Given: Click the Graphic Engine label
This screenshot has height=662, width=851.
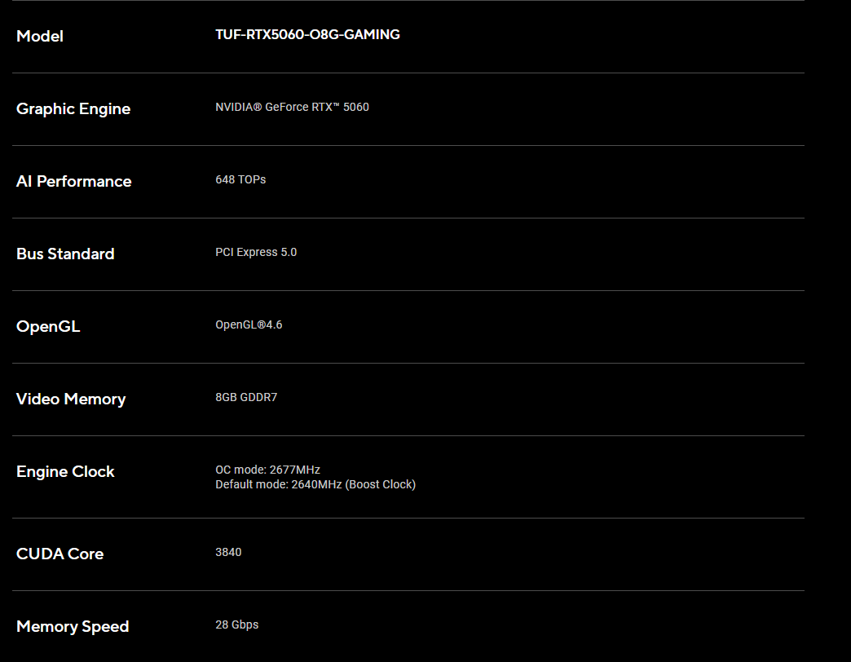Looking at the screenshot, I should pos(73,108).
